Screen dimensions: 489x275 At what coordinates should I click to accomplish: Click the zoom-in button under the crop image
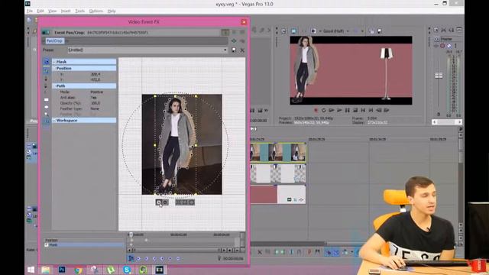[x=159, y=202]
